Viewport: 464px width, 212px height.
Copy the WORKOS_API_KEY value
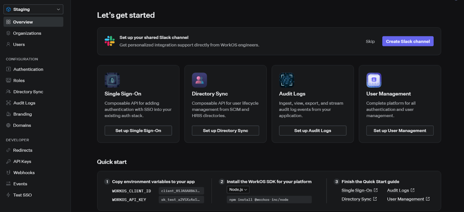click(181, 200)
